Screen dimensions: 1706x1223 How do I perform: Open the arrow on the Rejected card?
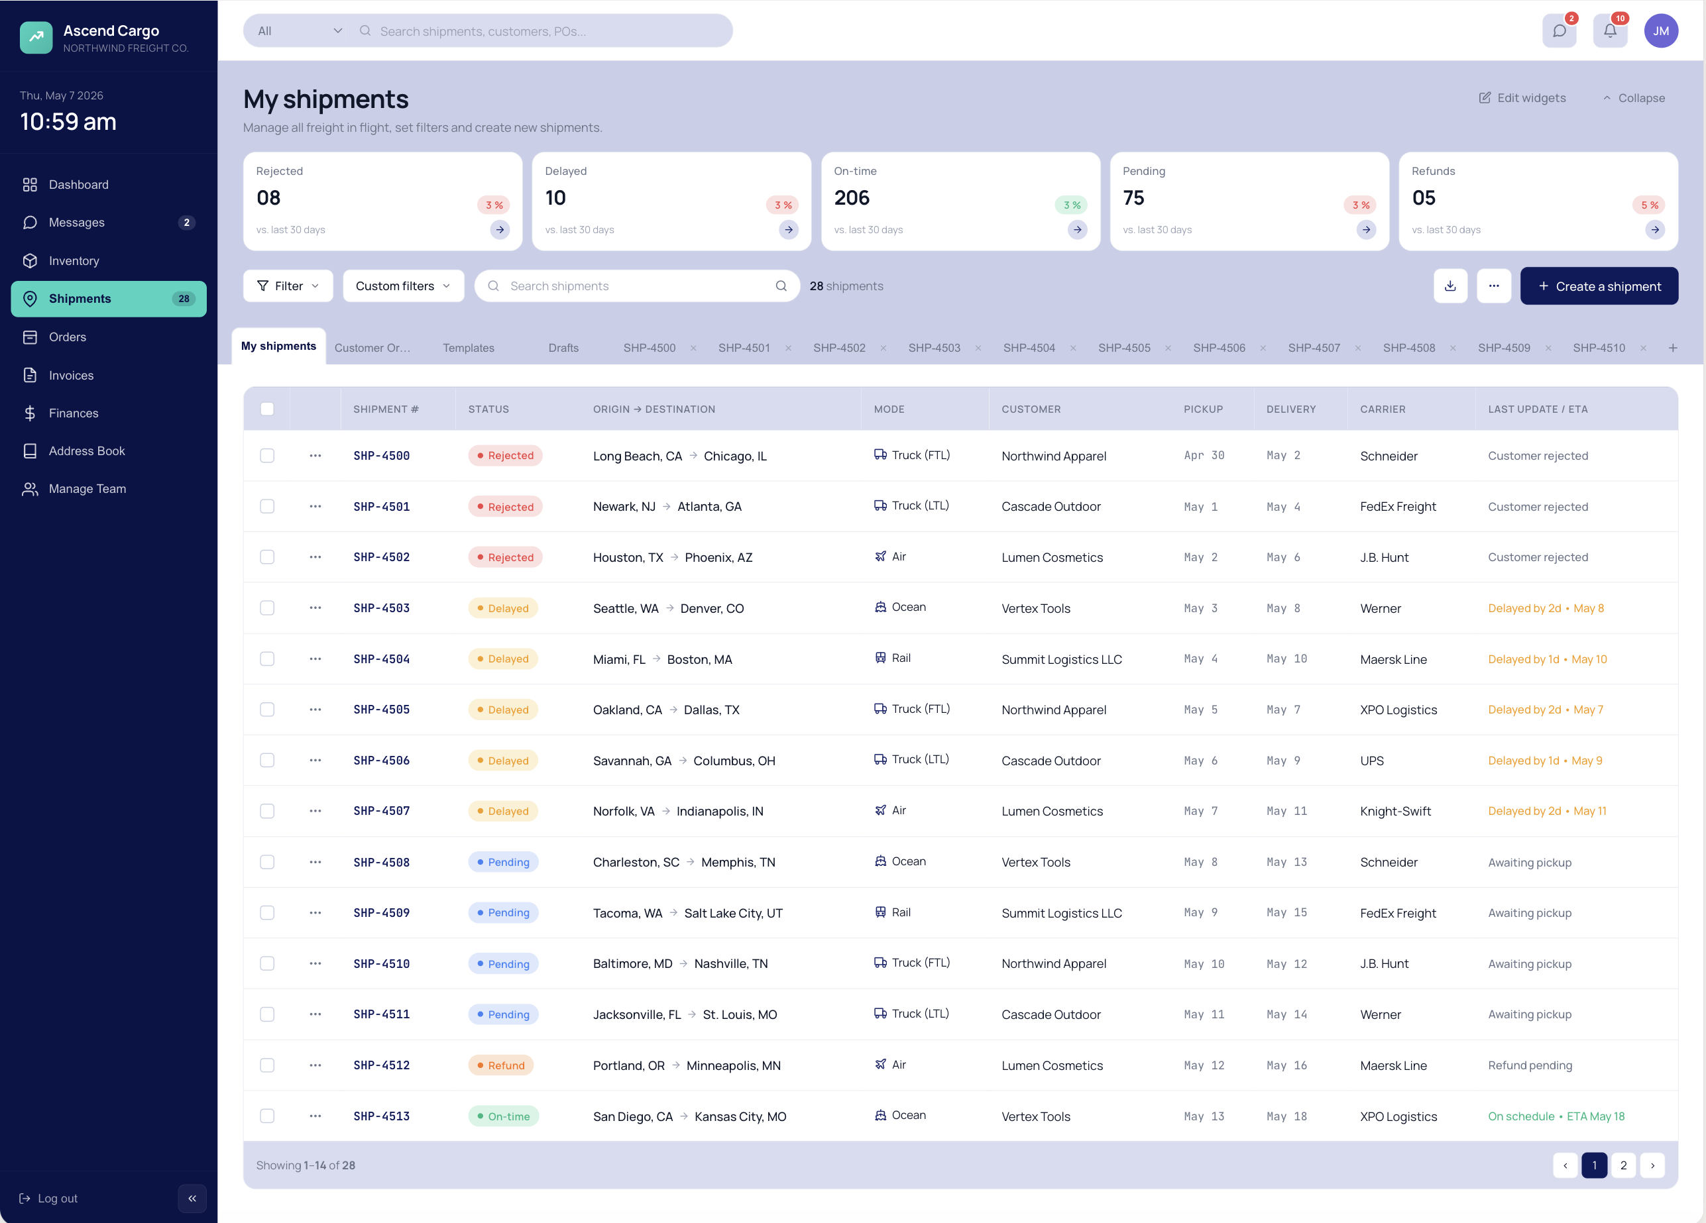tap(500, 230)
